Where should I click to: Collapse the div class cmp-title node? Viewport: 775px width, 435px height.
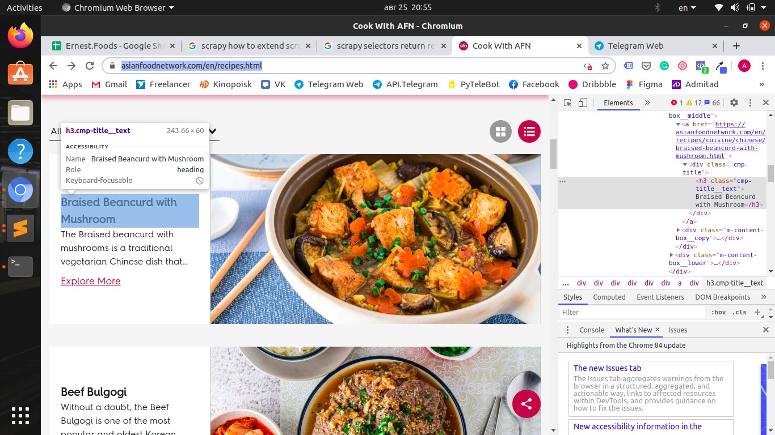[x=685, y=165]
